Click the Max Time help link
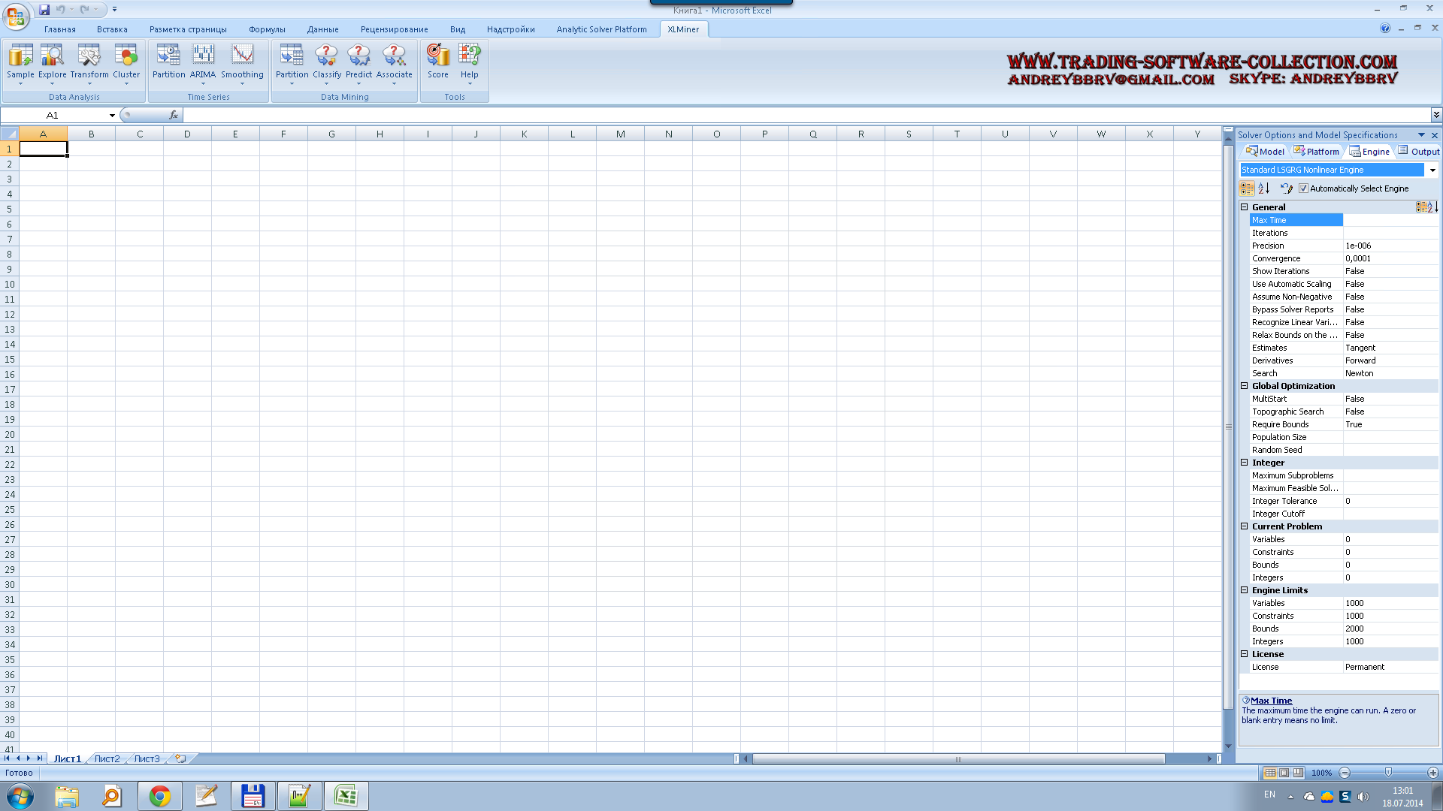 click(x=1271, y=701)
